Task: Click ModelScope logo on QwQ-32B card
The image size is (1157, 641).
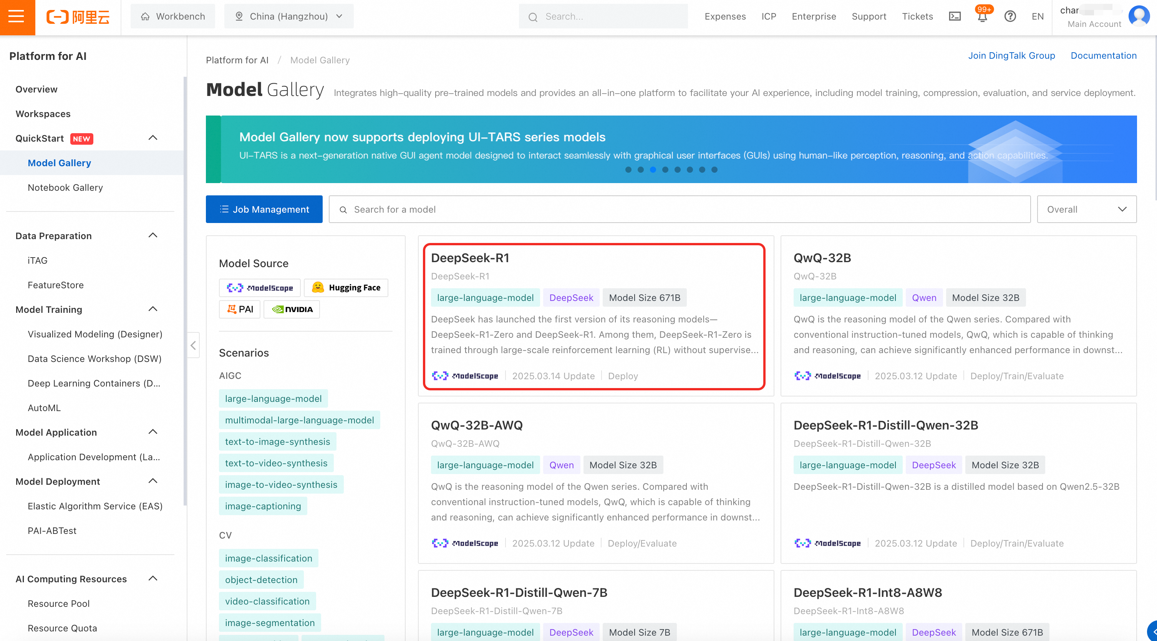Action: (827, 376)
